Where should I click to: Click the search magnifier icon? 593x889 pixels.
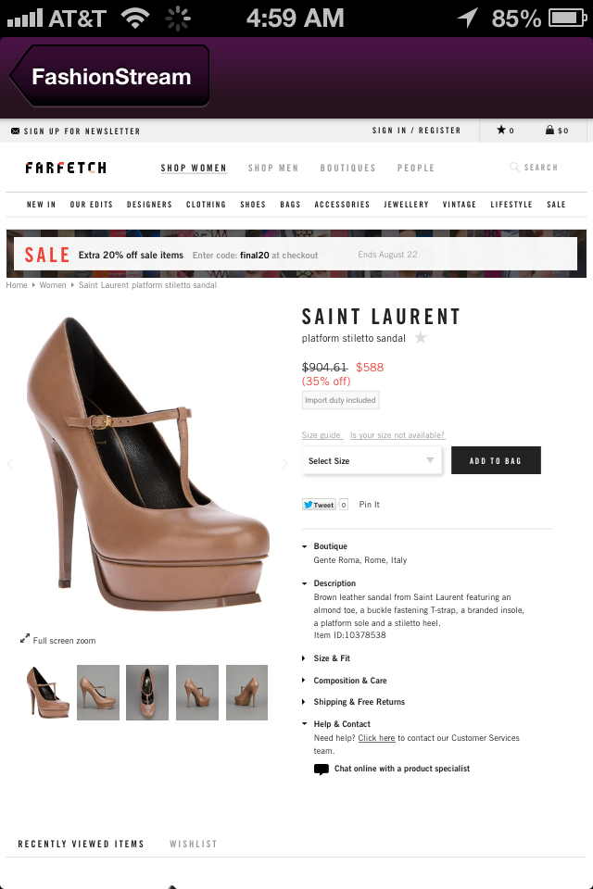point(514,167)
